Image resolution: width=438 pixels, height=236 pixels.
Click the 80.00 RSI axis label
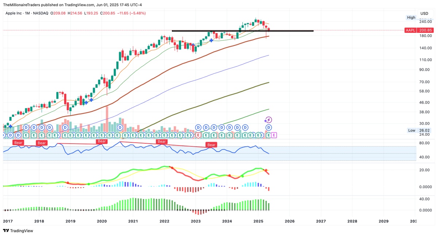click(x=425, y=143)
